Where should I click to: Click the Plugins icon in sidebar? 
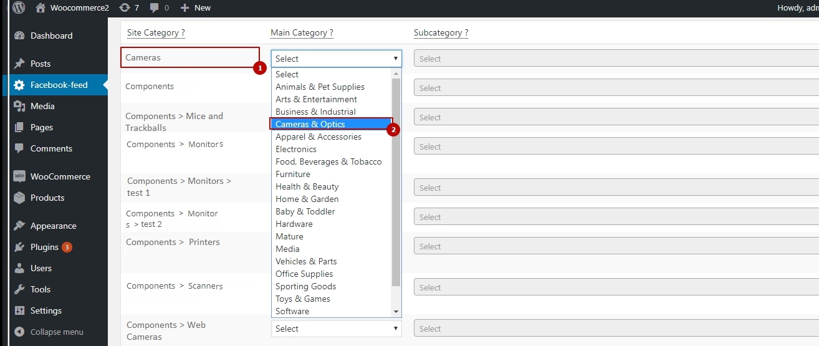(19, 247)
